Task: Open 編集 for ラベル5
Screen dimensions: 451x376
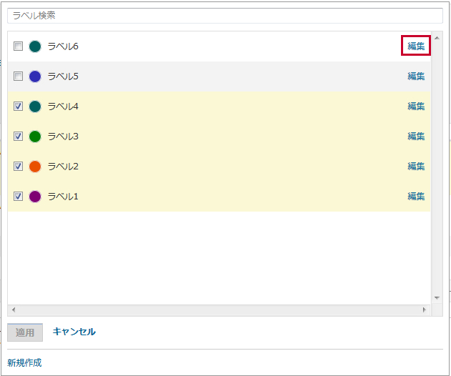Action: [416, 76]
